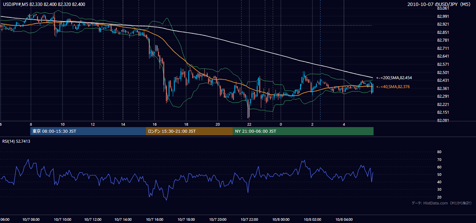Screen dimensions: 476x223
Task: Click the 200 SMA label reading 82.454
Action: [394, 78]
